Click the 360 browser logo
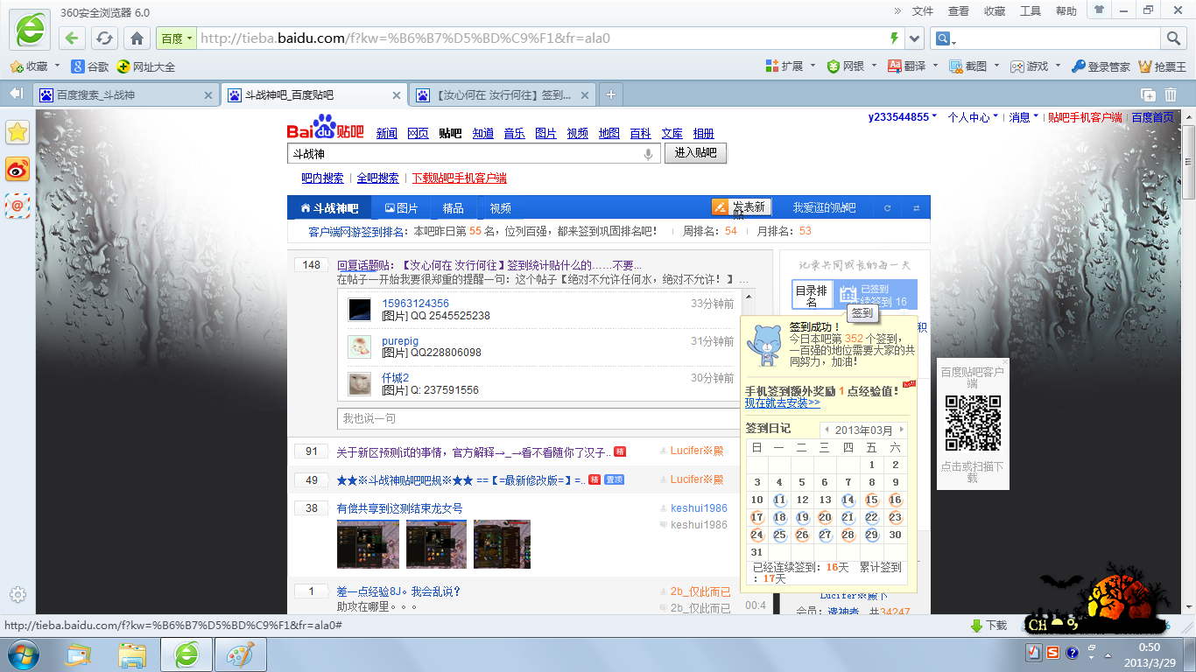Viewport: 1196px width, 672px height. pyautogui.click(x=29, y=31)
